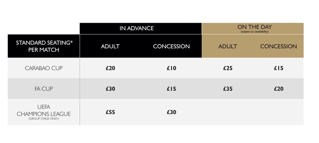319x143 pixels.
Task: Click the £30 Champions League concession price
Action: (x=171, y=112)
